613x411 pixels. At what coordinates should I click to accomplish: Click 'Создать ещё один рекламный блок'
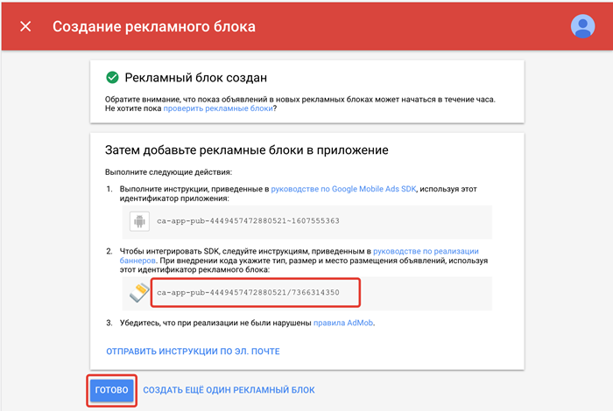pyautogui.click(x=229, y=390)
